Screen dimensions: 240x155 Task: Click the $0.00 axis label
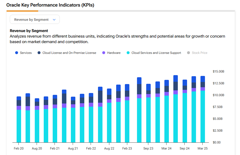[217, 142]
